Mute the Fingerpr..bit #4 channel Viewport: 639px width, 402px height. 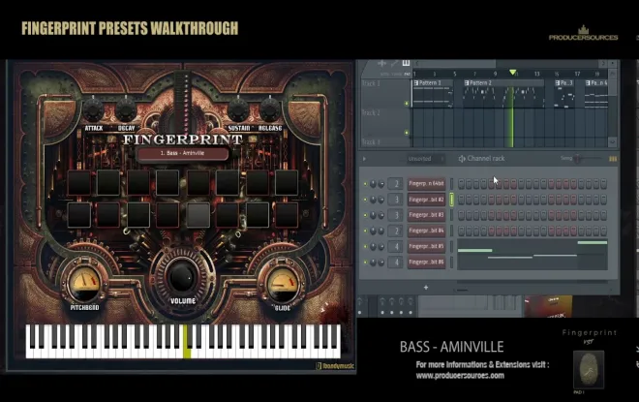pos(365,231)
